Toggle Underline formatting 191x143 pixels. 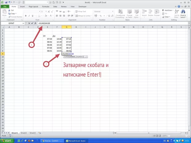click(33, 16)
